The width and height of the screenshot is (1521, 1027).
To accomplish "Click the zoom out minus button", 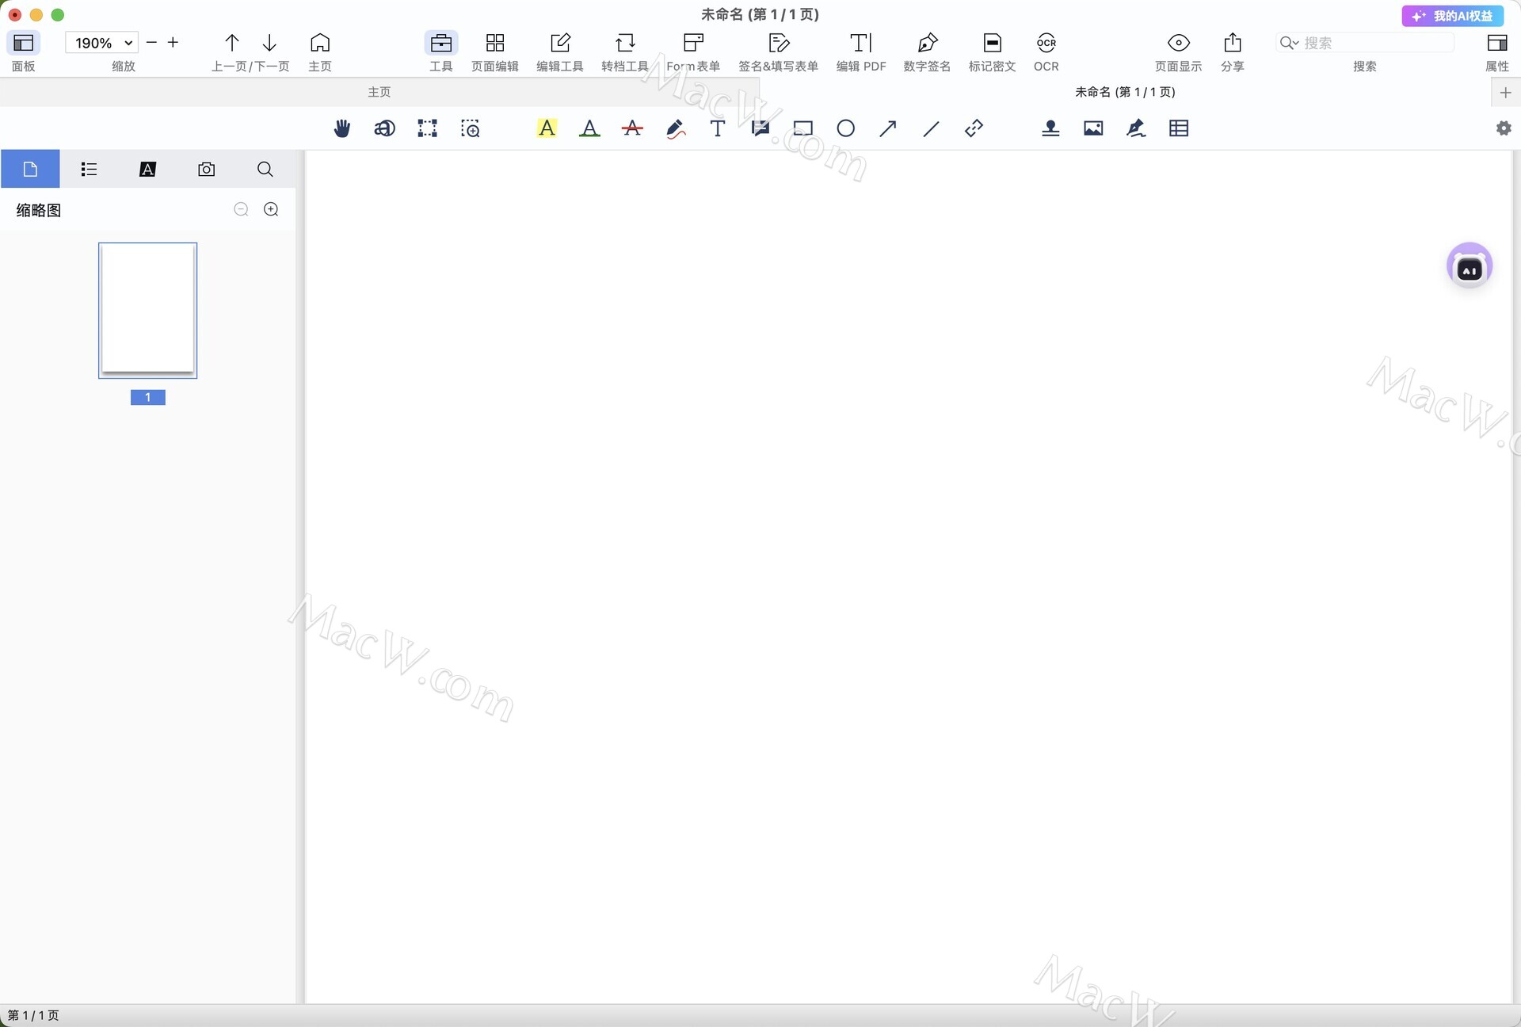I will (152, 43).
